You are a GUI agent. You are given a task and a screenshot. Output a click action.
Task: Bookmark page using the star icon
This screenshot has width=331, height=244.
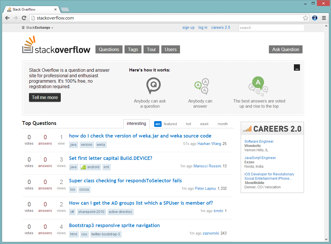(x=305, y=18)
